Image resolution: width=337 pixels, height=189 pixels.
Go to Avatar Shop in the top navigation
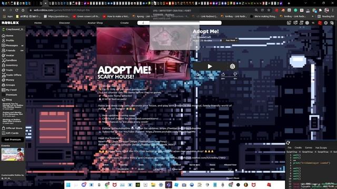[x=95, y=23]
